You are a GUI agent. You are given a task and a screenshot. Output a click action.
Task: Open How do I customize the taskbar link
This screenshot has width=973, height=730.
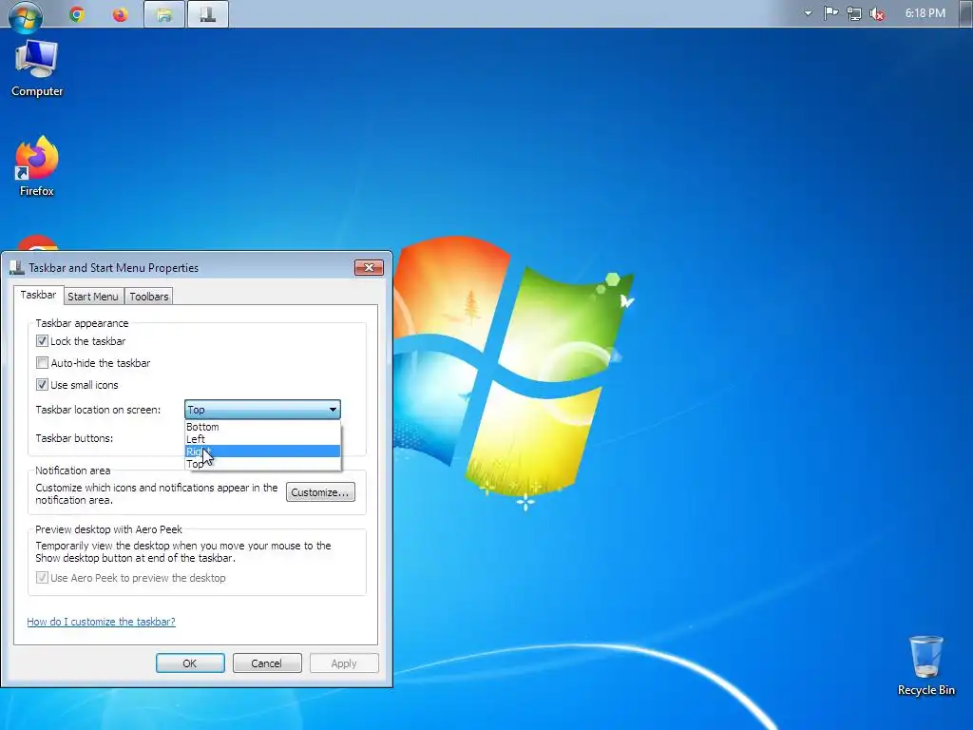[101, 622]
